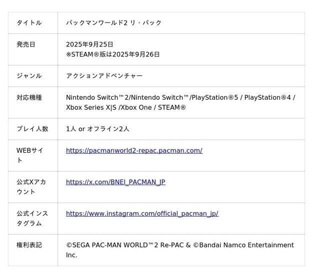320x278 pixels.
Task: Click the STEAM版 2025年9月26日 note line
Action: point(113,54)
